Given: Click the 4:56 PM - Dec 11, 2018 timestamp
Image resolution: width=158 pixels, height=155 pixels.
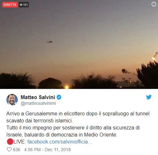Looking at the screenshot, I should pos(47,150).
